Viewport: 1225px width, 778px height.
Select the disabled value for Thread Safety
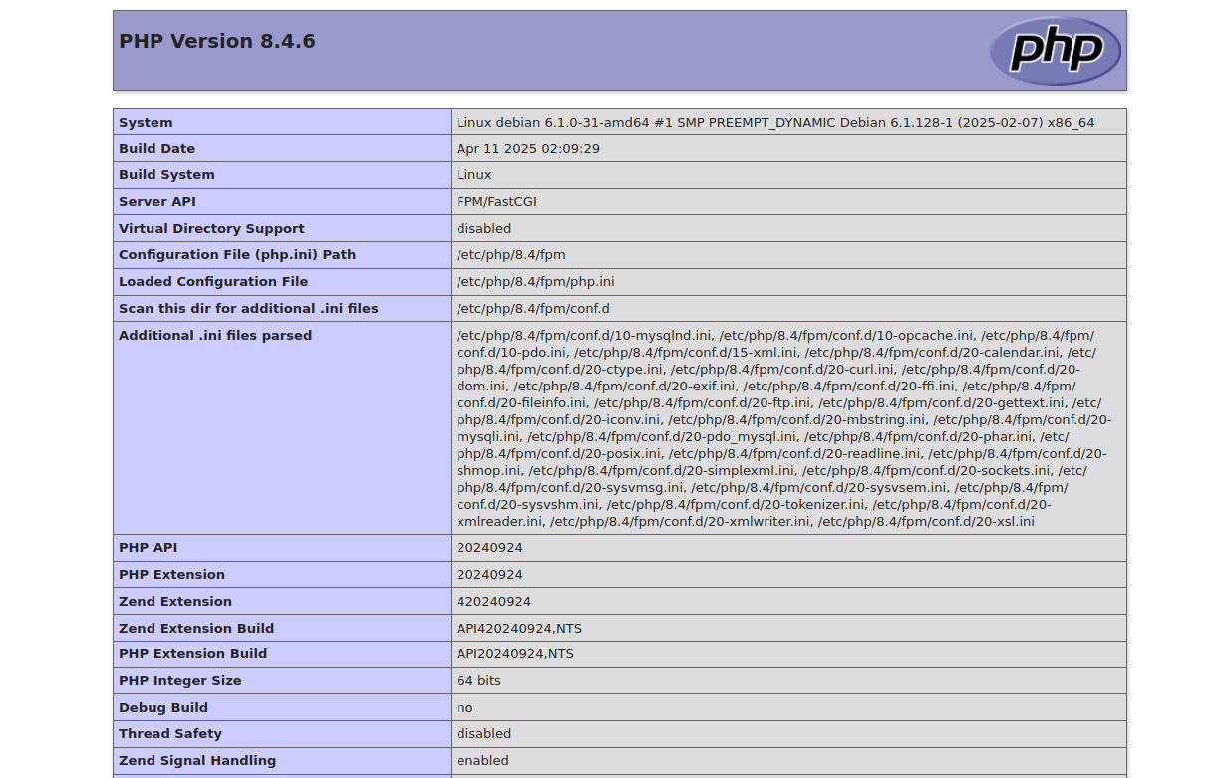pos(484,734)
